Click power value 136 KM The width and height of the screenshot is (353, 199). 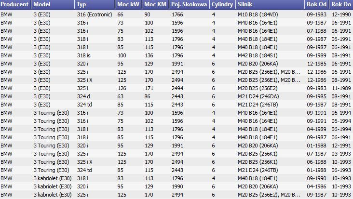click(149, 55)
